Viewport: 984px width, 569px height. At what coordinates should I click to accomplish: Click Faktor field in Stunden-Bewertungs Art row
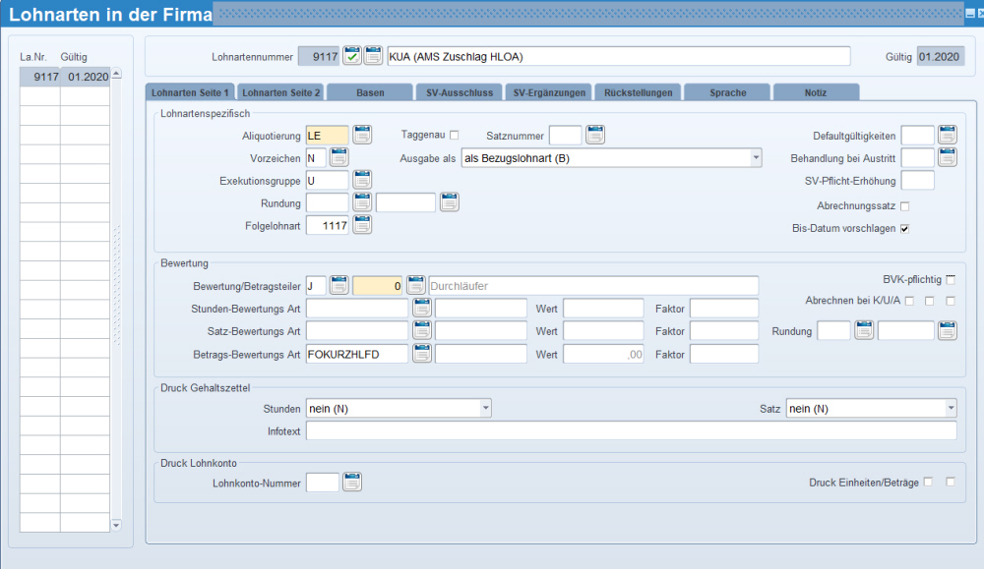pyautogui.click(x=723, y=309)
